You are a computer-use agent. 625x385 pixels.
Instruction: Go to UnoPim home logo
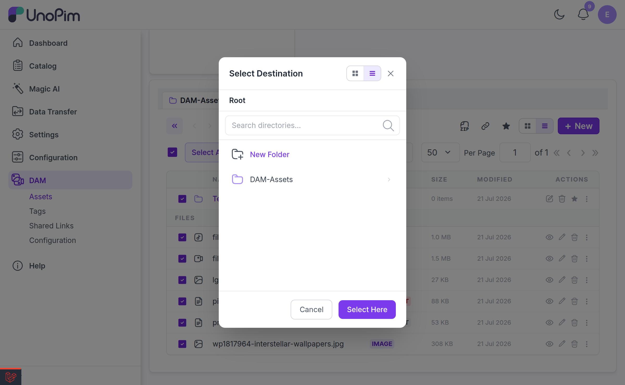point(44,15)
